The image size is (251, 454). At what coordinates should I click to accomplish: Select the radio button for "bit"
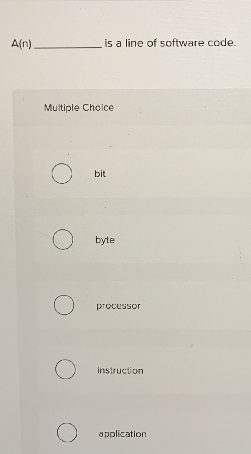[62, 174]
